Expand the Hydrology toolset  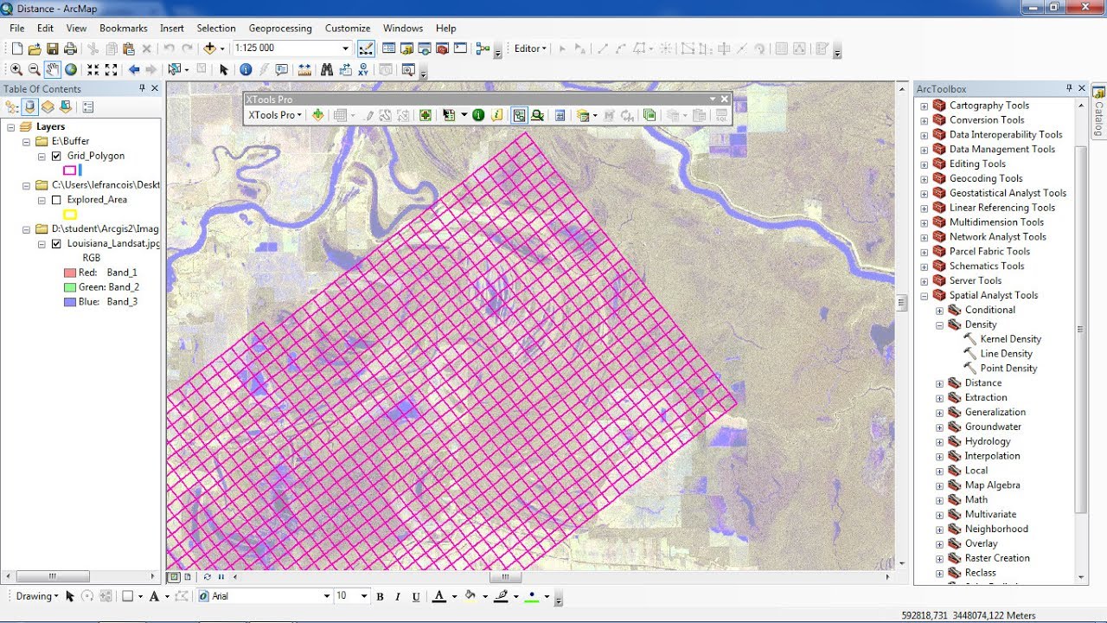[939, 442]
